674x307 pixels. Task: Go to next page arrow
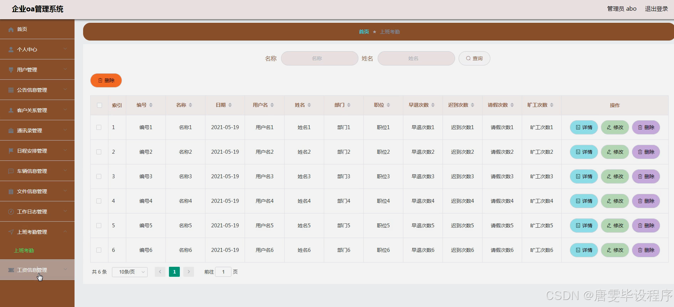189,272
